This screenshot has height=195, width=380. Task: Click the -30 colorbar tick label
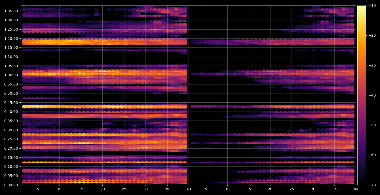pyautogui.click(x=372, y=65)
